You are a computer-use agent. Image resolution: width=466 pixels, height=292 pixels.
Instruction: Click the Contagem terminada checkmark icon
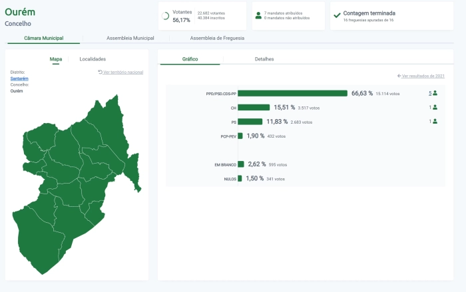pos(337,15)
